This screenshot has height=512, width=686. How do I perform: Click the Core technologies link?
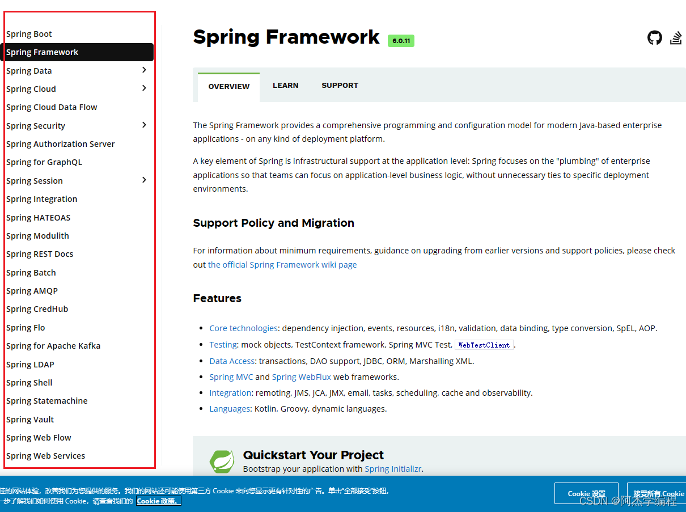click(243, 328)
